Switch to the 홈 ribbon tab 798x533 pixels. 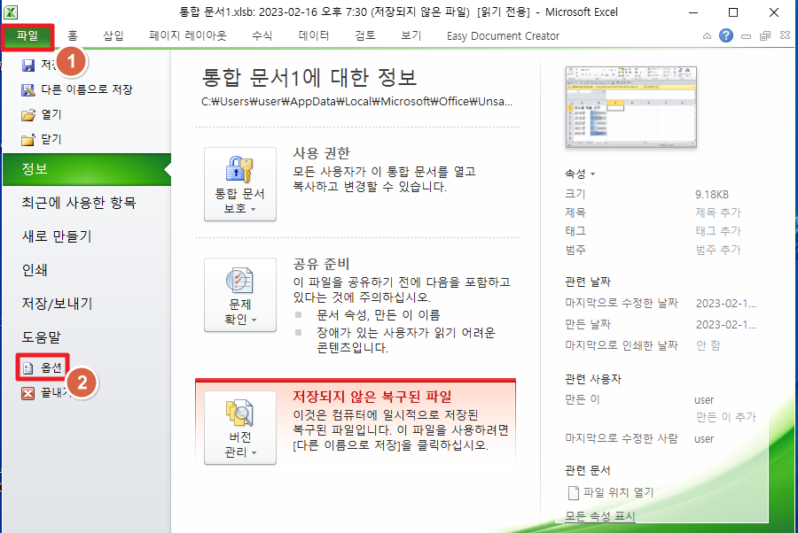pyautogui.click(x=73, y=36)
